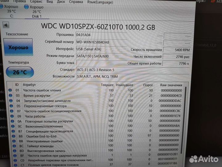Image resolution: width=222 pixels, height=167 pixels.
Task: Click the blue Хорошо health status button
Action: coord(18,47)
